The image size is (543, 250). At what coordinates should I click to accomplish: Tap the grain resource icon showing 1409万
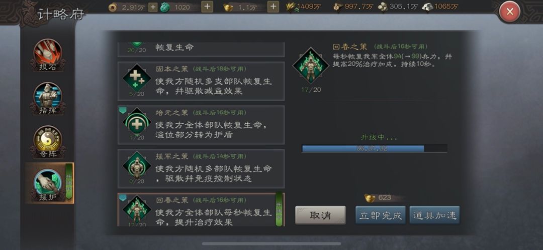pos(291,7)
